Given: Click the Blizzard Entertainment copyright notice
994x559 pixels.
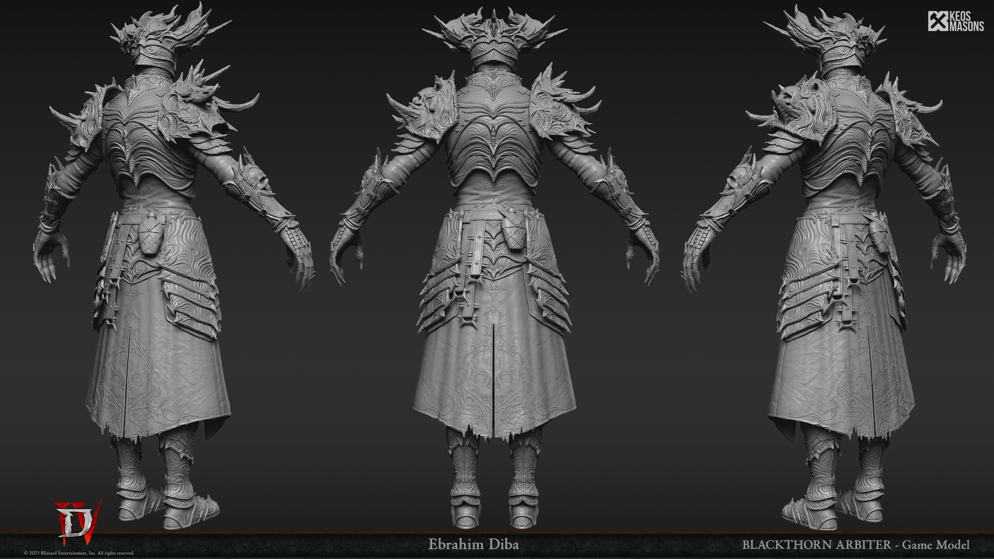Looking at the screenshot, I should [79, 553].
